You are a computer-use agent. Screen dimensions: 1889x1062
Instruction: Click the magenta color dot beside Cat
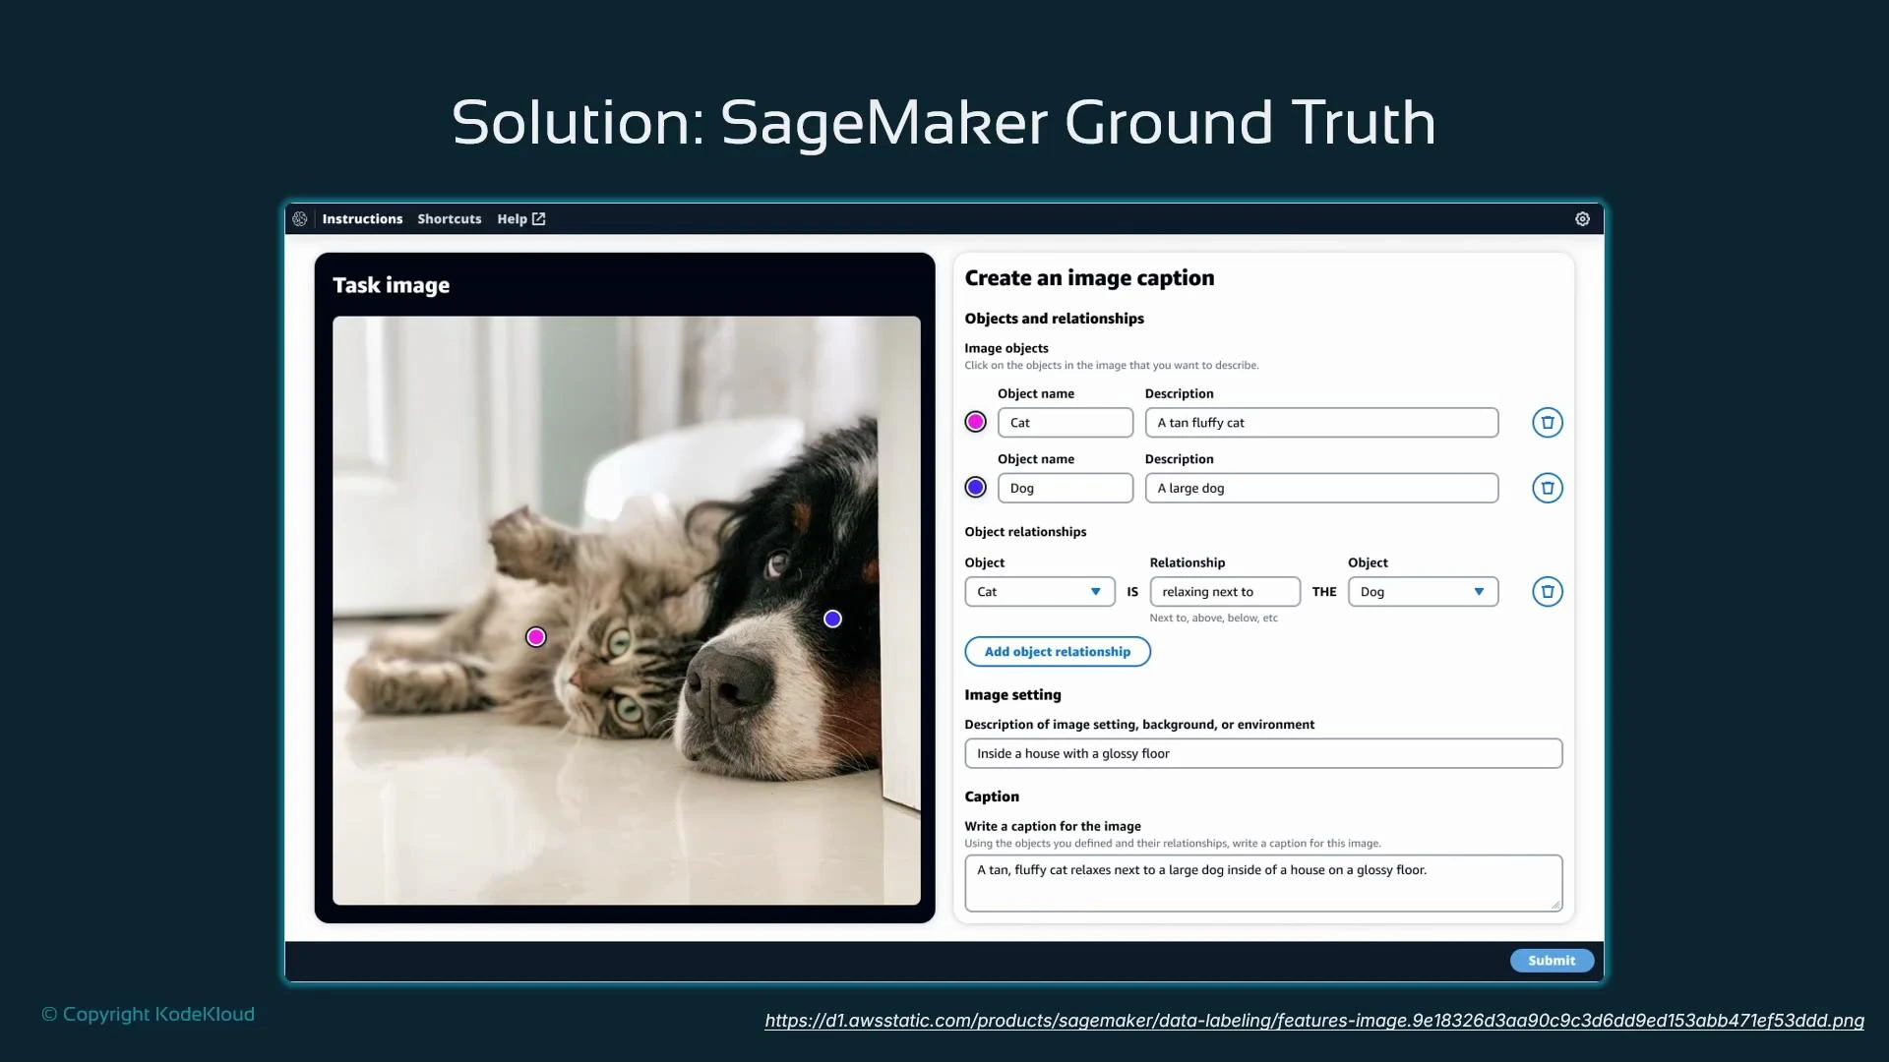pyautogui.click(x=975, y=421)
